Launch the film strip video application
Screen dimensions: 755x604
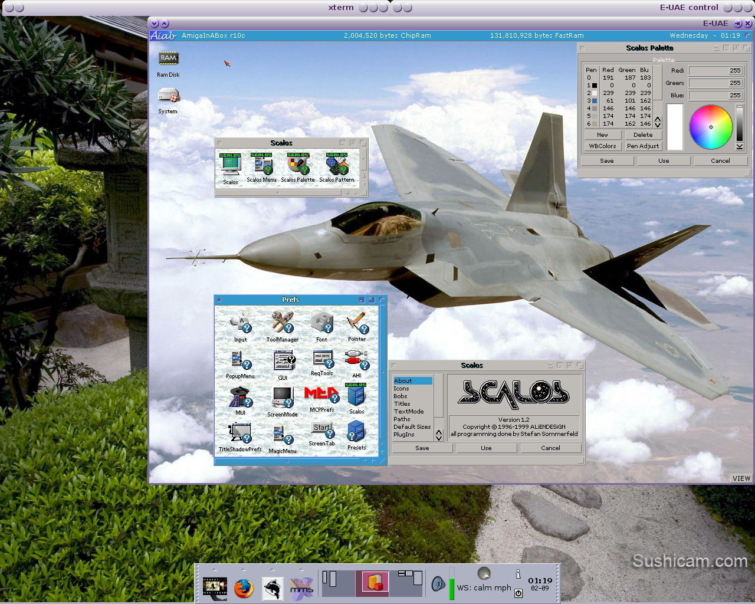(215, 588)
